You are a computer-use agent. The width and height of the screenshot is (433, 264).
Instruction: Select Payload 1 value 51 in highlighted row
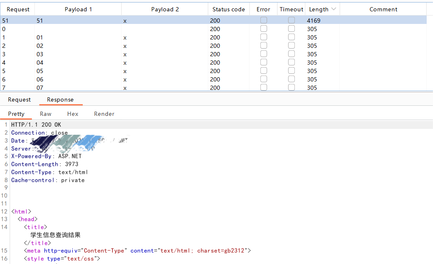click(40, 21)
